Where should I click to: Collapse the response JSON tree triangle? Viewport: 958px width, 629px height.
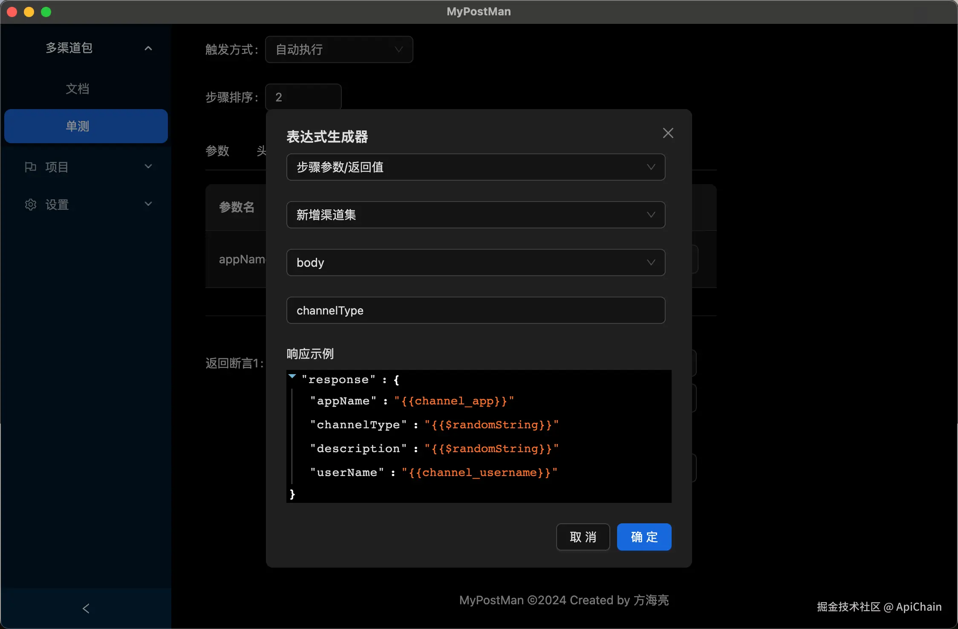292,376
